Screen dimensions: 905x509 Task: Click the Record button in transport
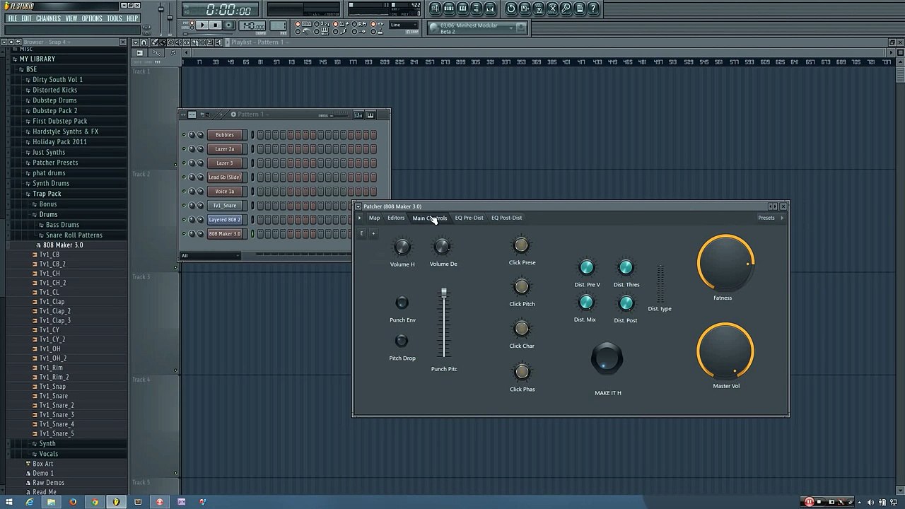[x=229, y=25]
